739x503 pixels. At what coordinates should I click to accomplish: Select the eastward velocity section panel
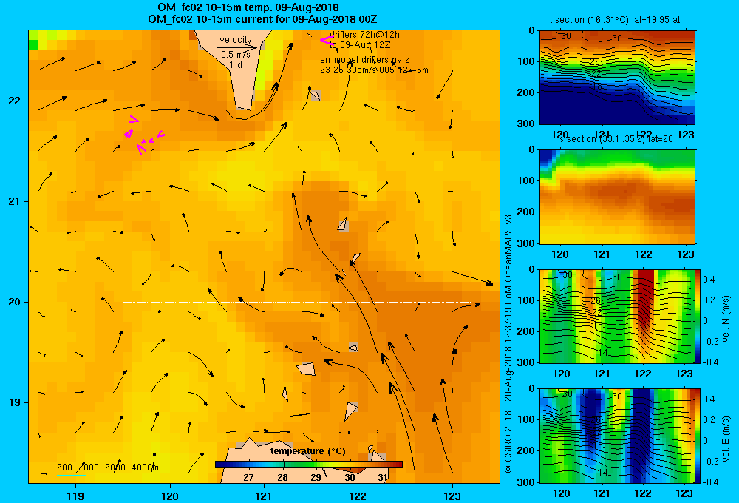tap(617, 436)
